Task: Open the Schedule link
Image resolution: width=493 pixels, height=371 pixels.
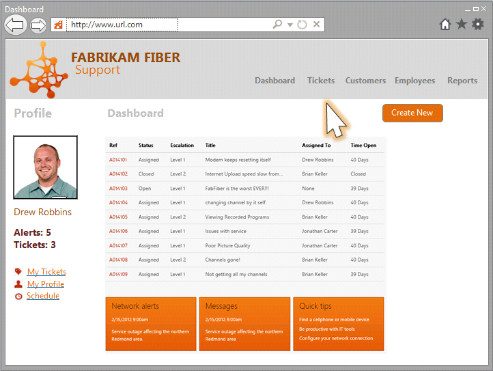Action: (43, 296)
